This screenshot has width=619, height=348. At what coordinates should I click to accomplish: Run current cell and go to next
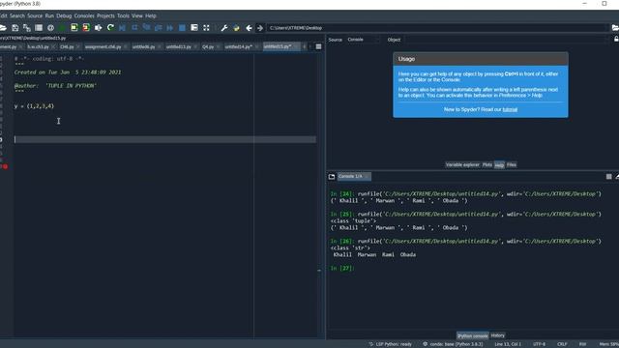86,28
